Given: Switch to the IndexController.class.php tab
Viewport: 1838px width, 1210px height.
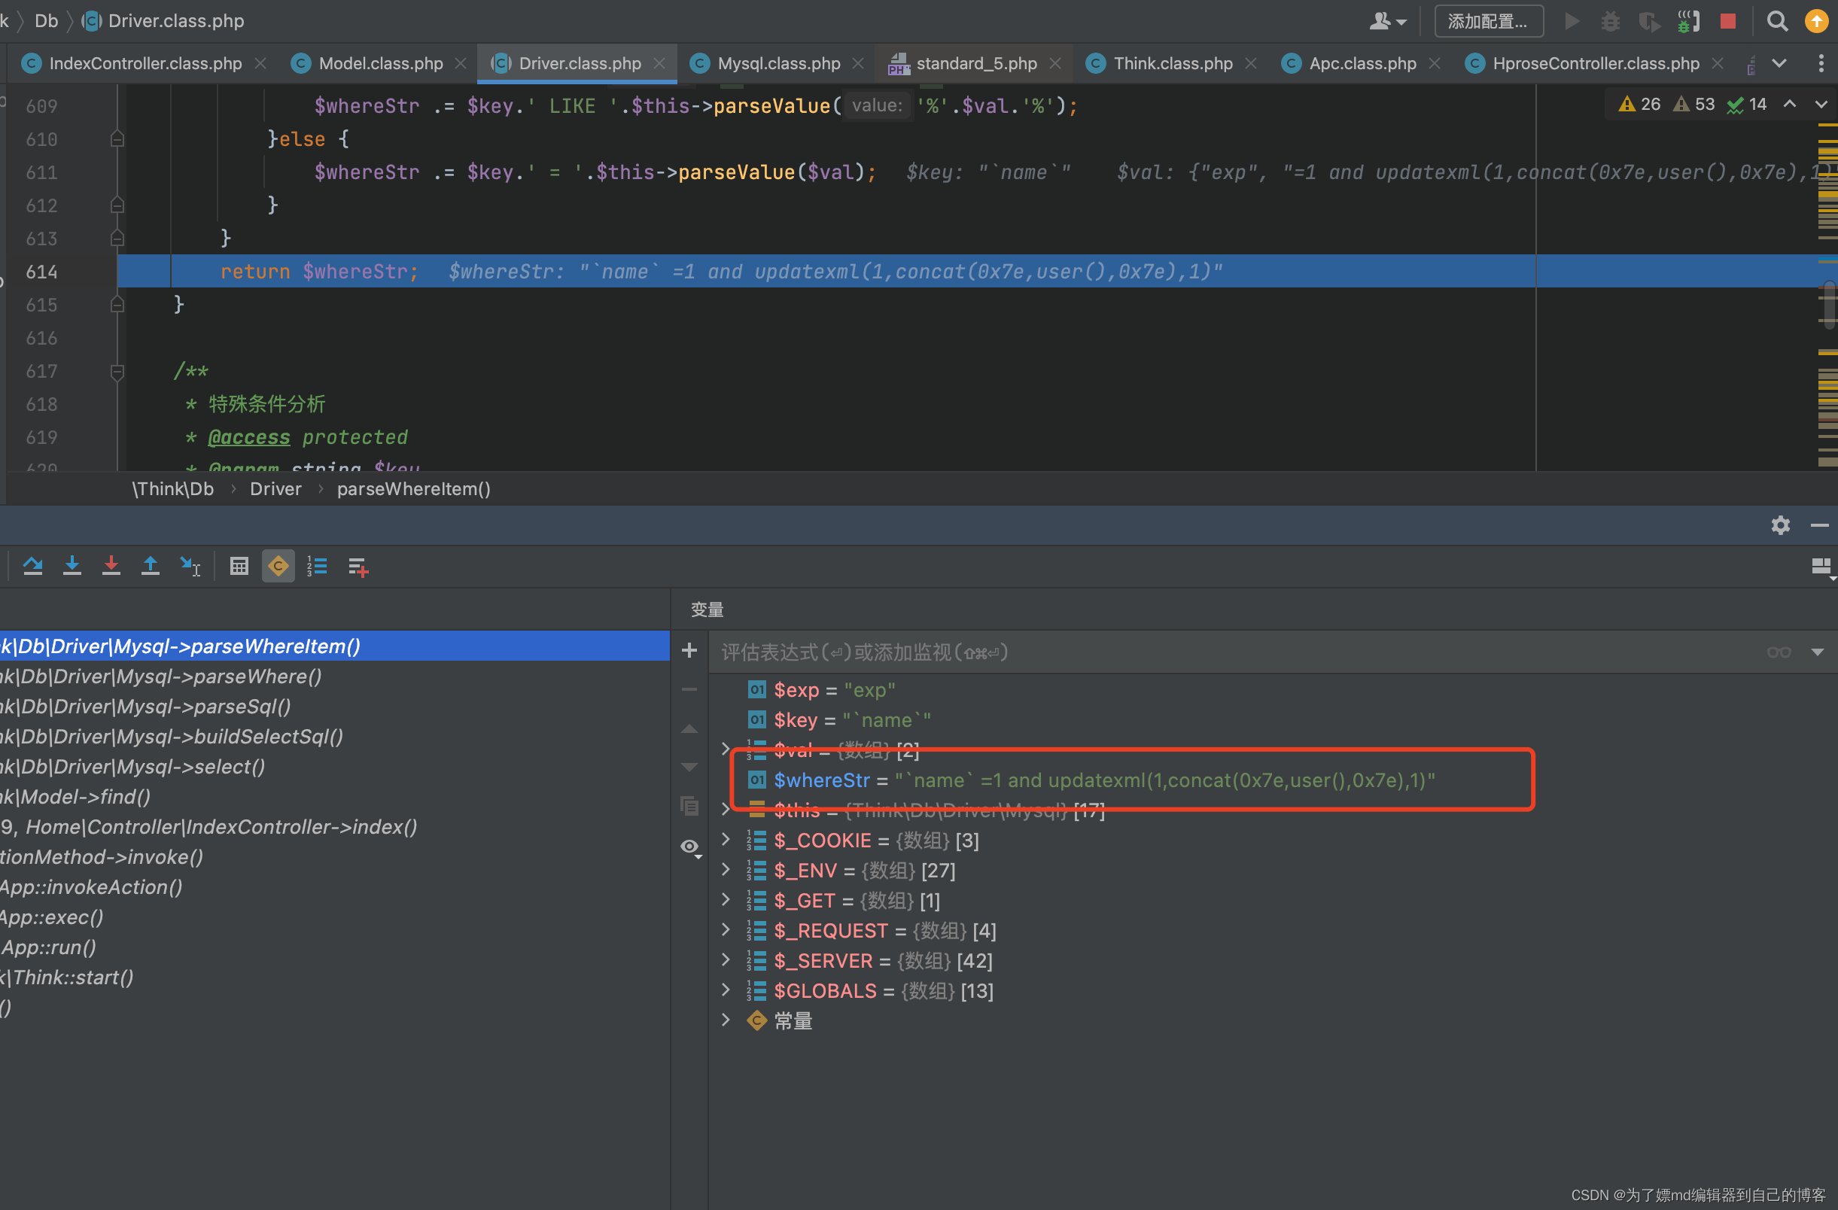Looking at the screenshot, I should tap(145, 63).
